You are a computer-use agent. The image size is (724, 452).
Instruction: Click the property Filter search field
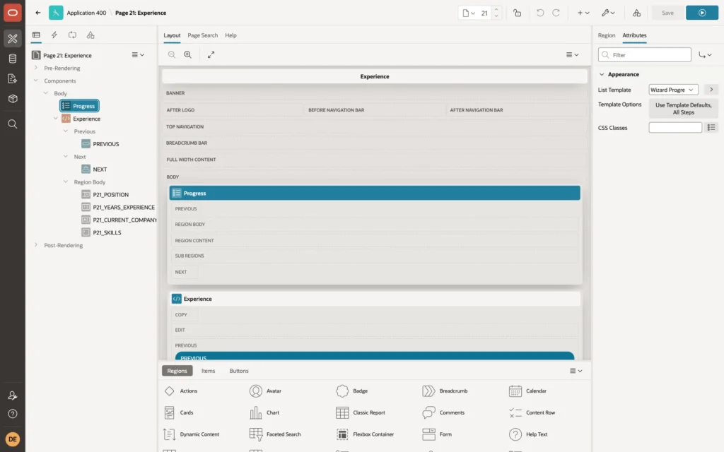645,55
